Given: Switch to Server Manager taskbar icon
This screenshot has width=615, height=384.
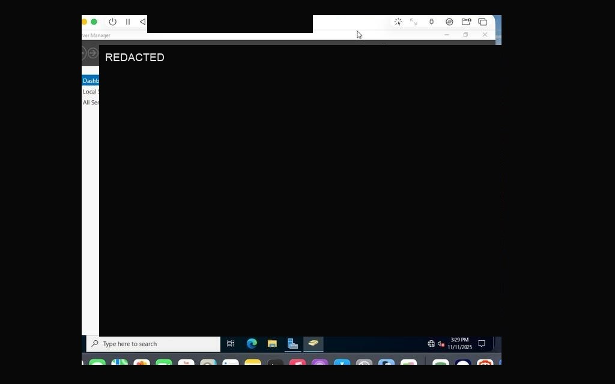Looking at the screenshot, I should 292,344.
